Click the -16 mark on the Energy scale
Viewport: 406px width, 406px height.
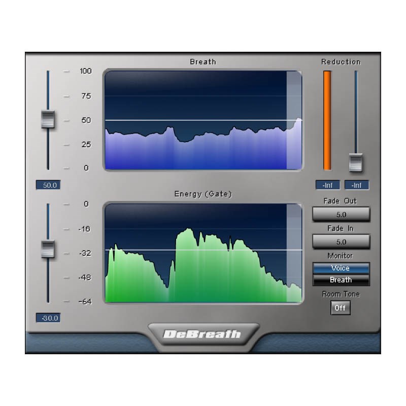click(x=83, y=229)
